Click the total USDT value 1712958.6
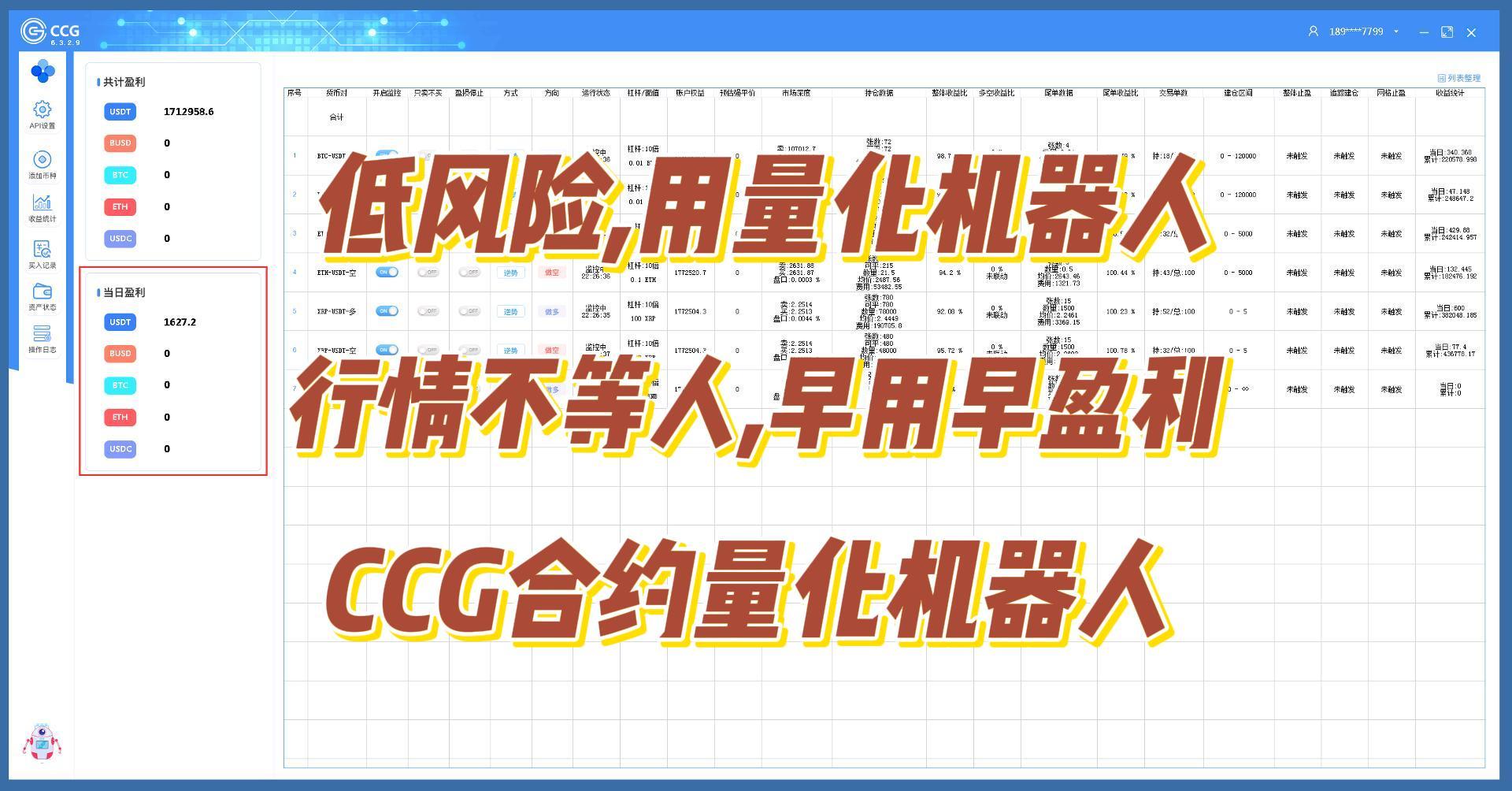The width and height of the screenshot is (1512, 791). coord(188,112)
